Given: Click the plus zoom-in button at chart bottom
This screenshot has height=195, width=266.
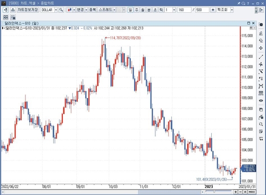Looking at the screenshot, I should [236, 192].
